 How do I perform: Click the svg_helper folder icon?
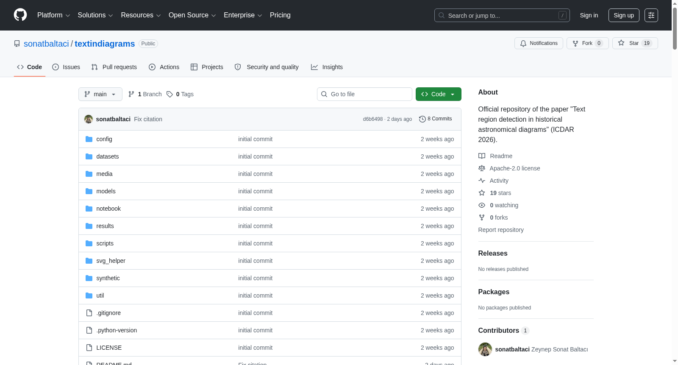click(89, 261)
